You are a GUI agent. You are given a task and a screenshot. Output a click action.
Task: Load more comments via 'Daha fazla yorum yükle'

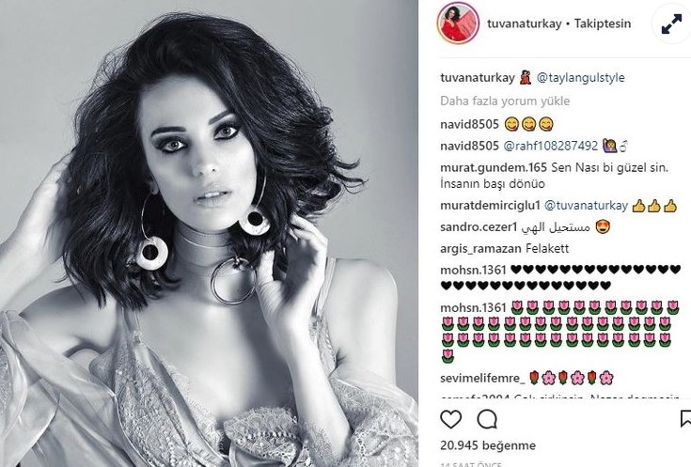point(505,101)
